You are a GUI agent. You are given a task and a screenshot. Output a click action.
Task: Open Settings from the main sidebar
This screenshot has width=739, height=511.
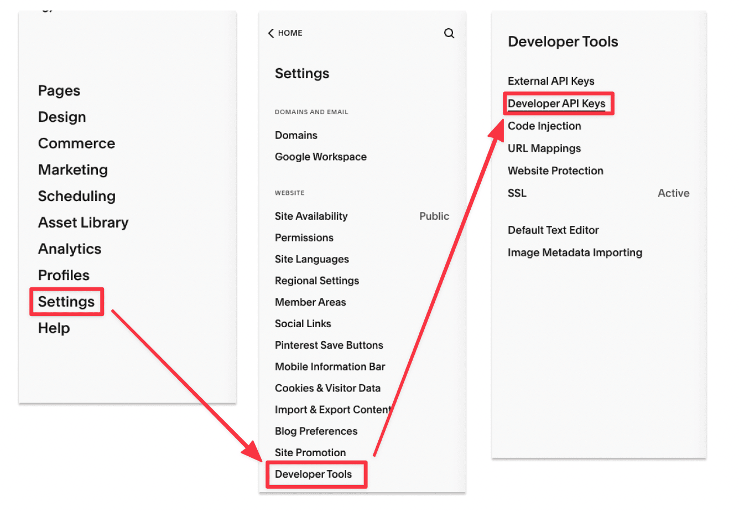click(x=66, y=301)
